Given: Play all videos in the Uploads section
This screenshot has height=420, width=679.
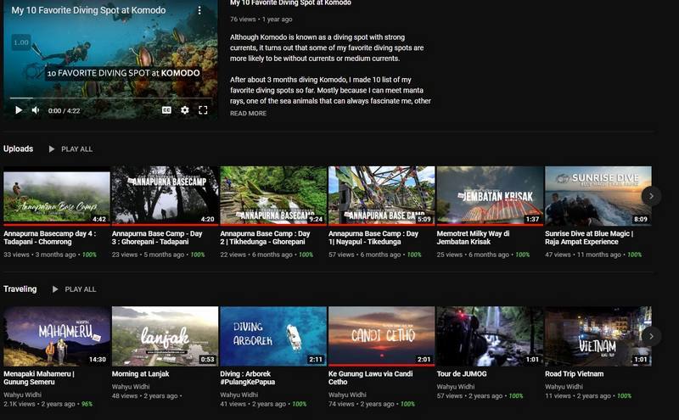Looking at the screenshot, I should [x=76, y=149].
